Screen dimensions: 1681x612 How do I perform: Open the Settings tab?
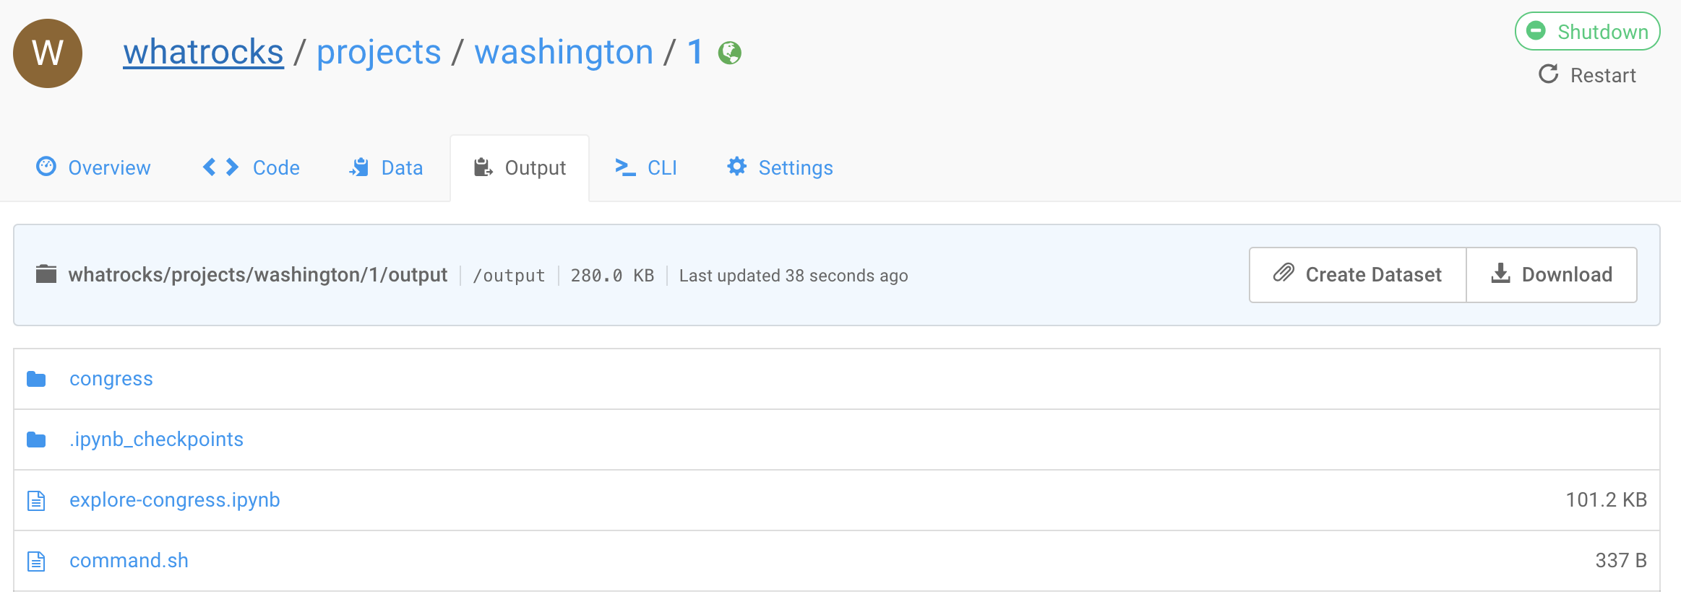point(781,167)
